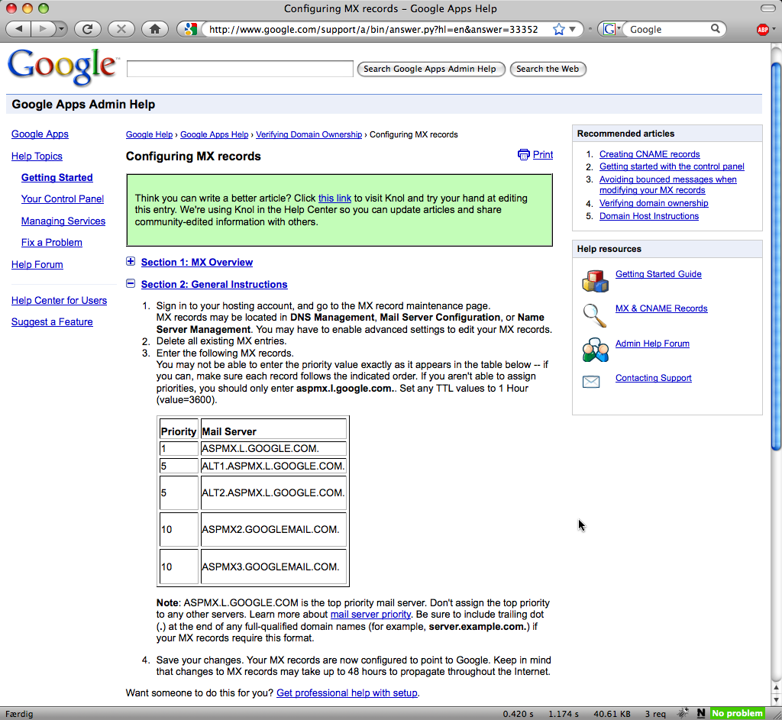Bookmark this page with the star icon
The width and height of the screenshot is (782, 720).
click(558, 30)
